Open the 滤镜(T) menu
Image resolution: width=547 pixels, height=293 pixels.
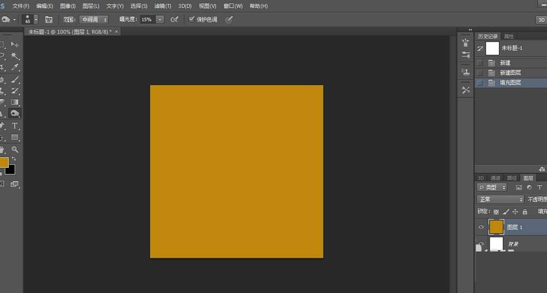tap(162, 6)
